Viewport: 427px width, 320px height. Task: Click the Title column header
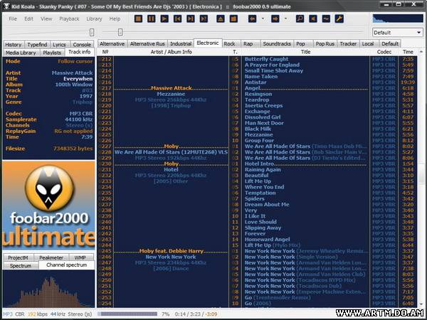click(305, 52)
